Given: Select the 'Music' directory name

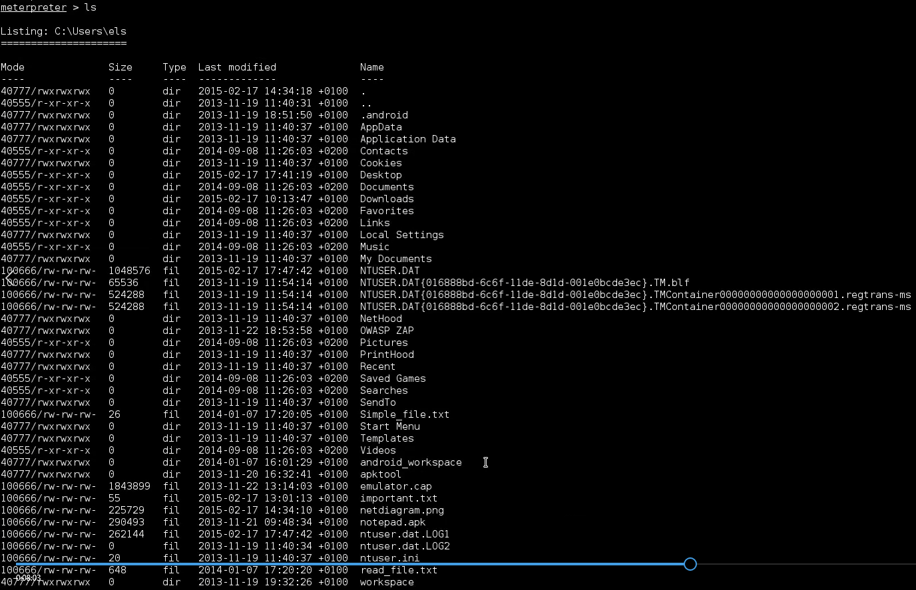Looking at the screenshot, I should pyautogui.click(x=375, y=247).
